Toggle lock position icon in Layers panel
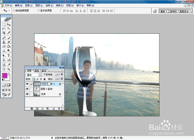The width and height of the screenshot is (194, 140). coord(41,79)
